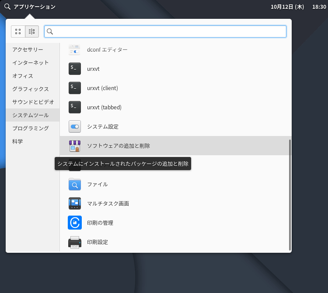Click the ファイル label
This screenshot has width=328, height=293.
point(97,184)
